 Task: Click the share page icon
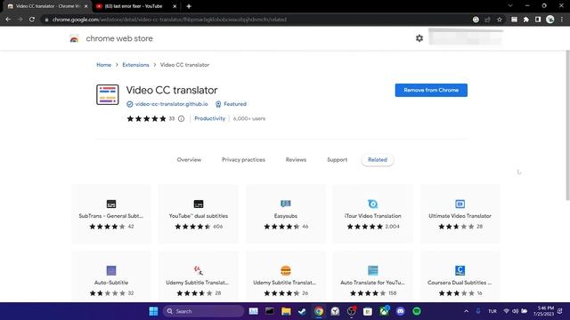[x=487, y=20]
